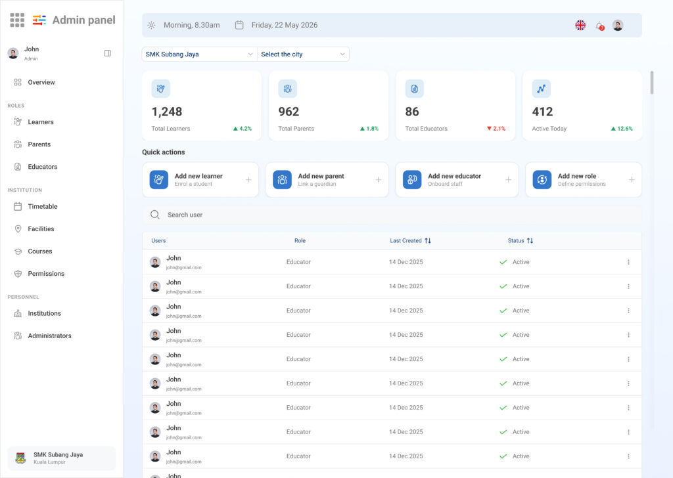Open the three-dot menu on first John row

628,262
